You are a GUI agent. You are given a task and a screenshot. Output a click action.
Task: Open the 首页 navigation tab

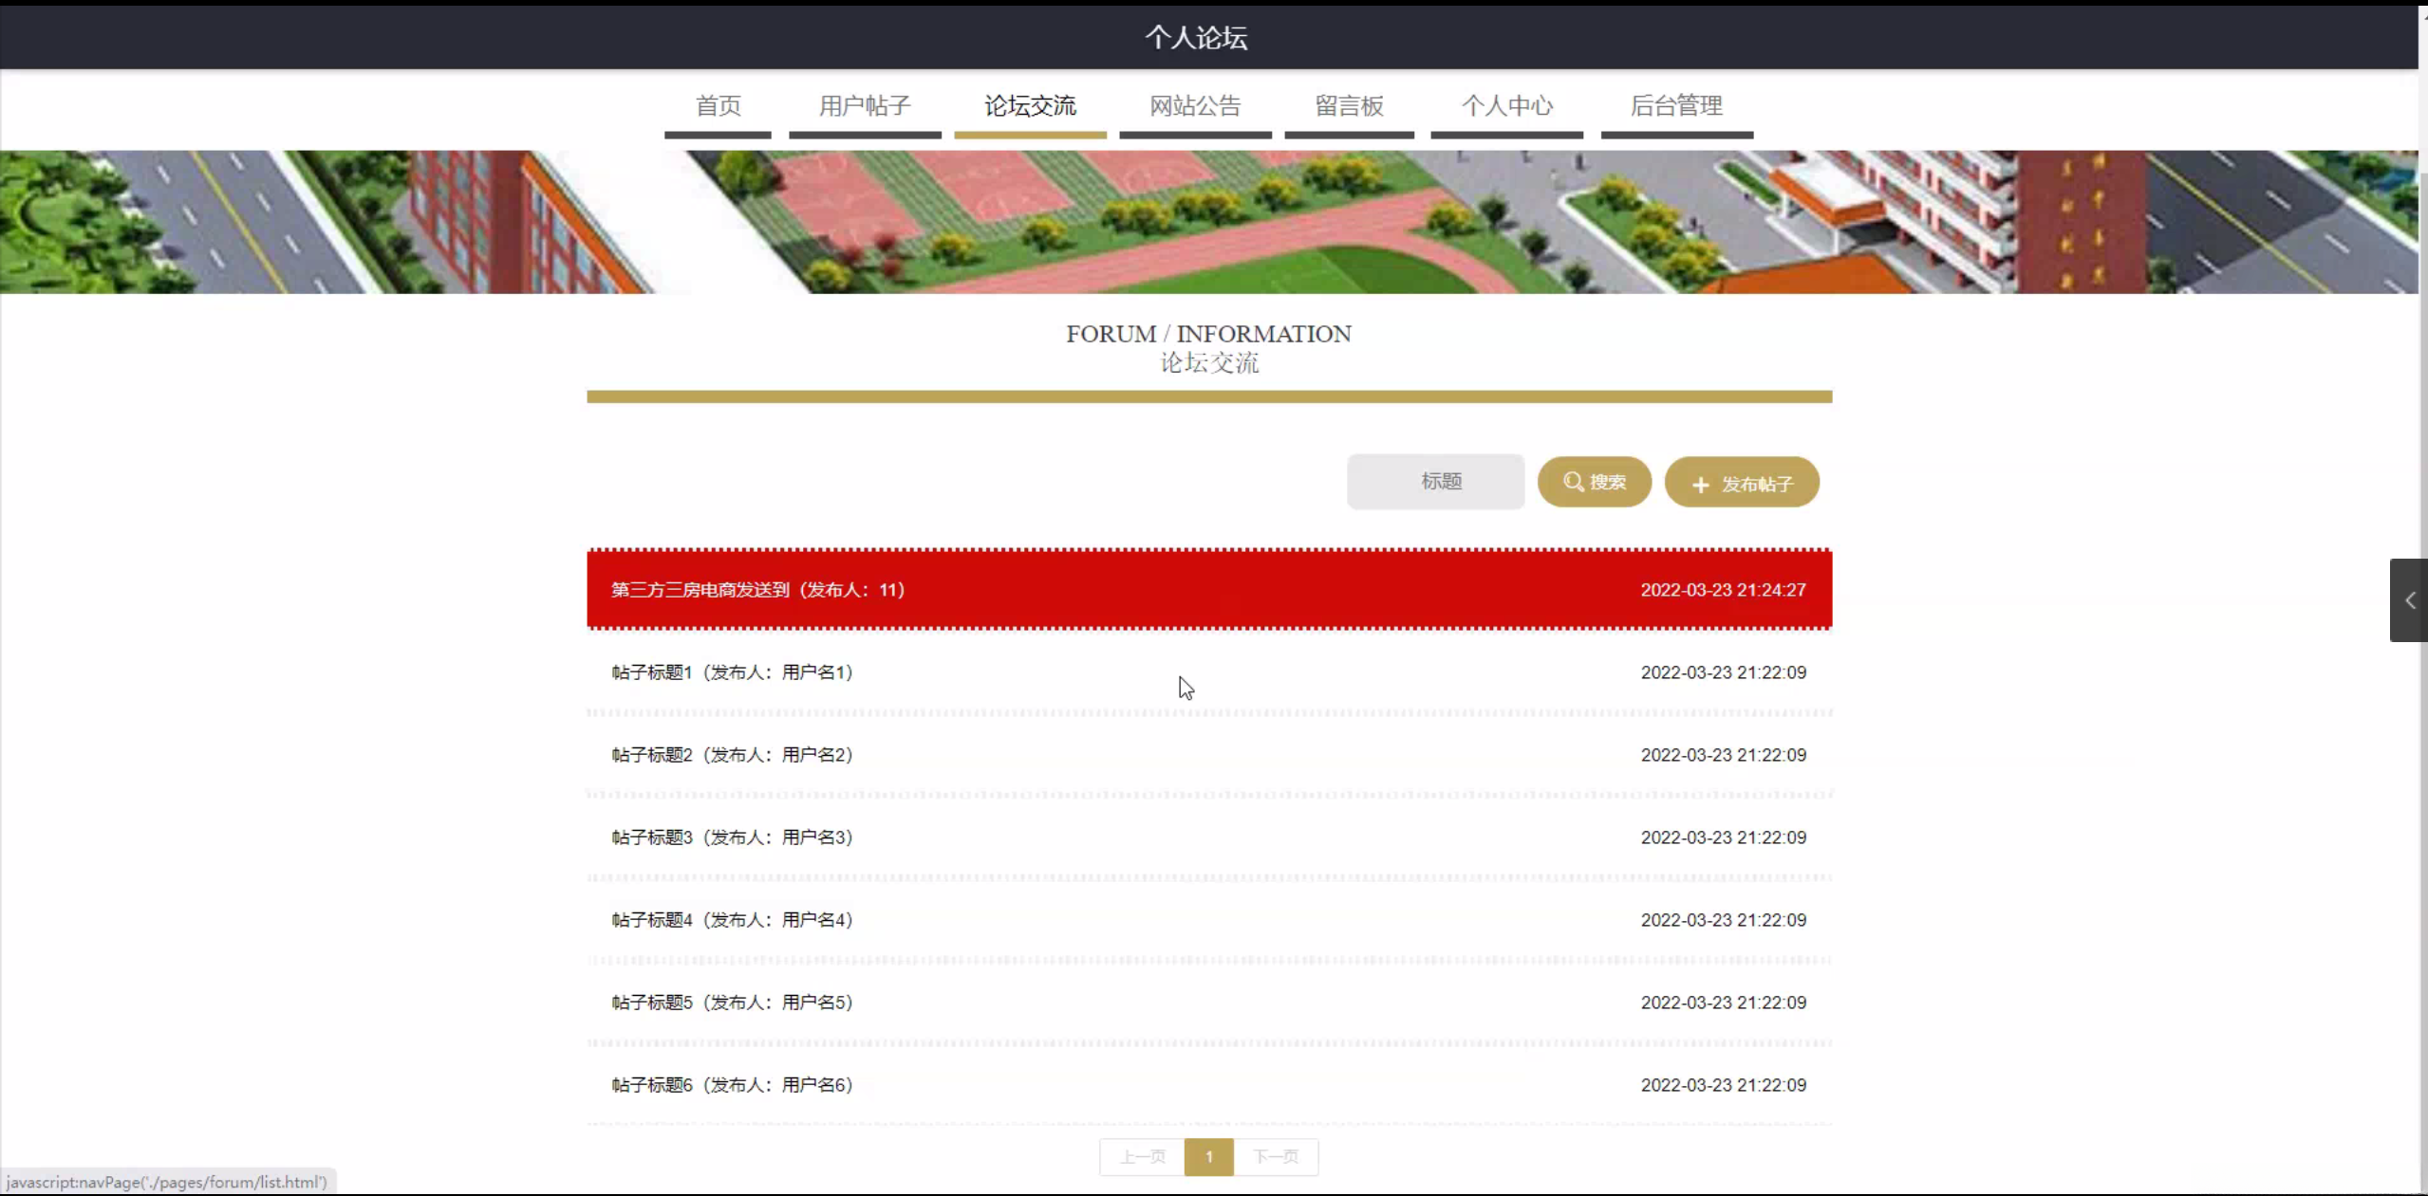pyautogui.click(x=718, y=106)
